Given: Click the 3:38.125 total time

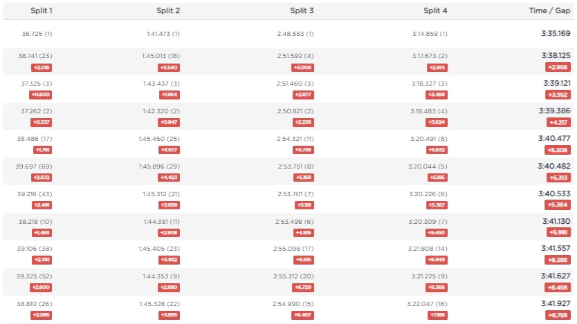Looking at the screenshot, I should [x=556, y=55].
